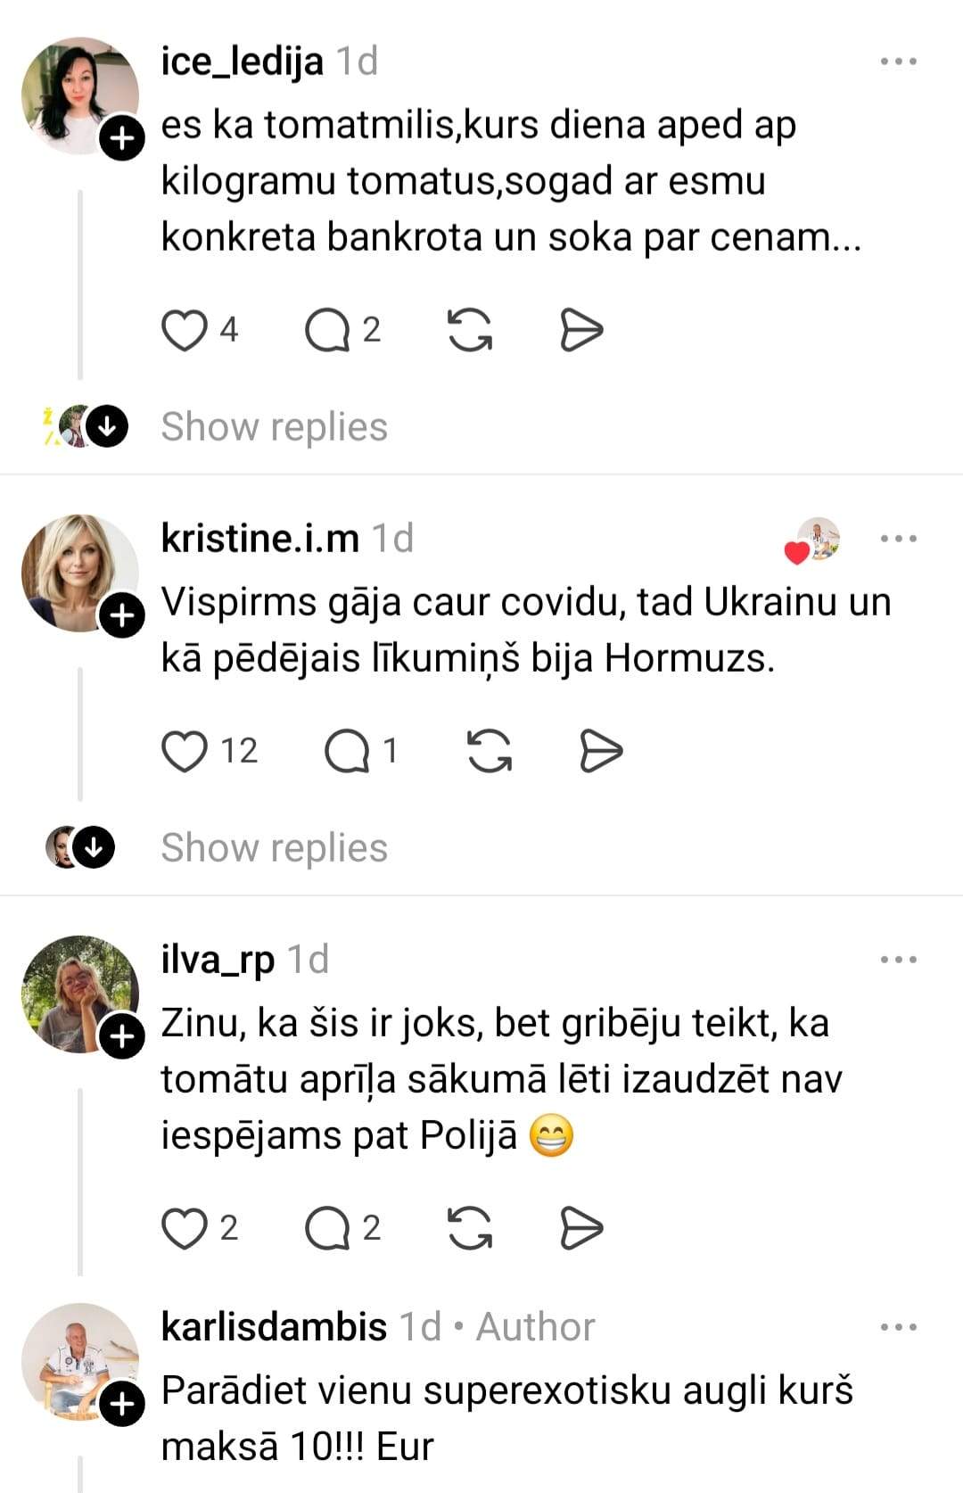Open more options for ice_ledija's comment
Screen dimensions: 963x1493
[x=898, y=62]
